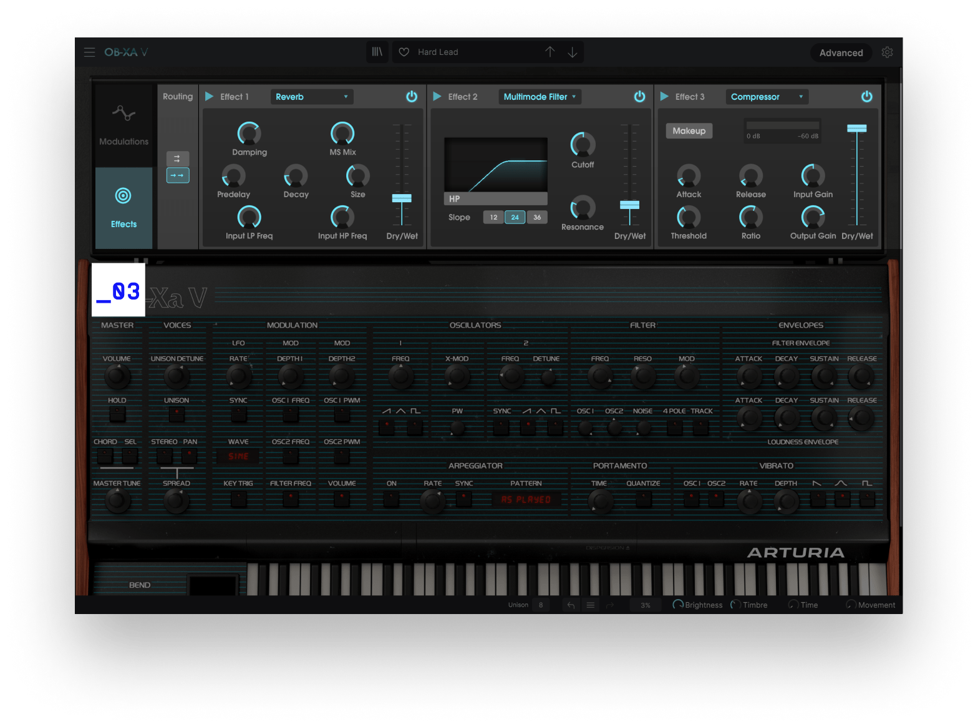978x727 pixels.
Task: Click the OB-Xa V logo title
Action: (126, 52)
